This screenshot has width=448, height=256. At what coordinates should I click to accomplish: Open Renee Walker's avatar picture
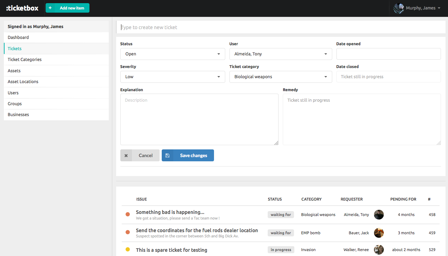pos(379,250)
